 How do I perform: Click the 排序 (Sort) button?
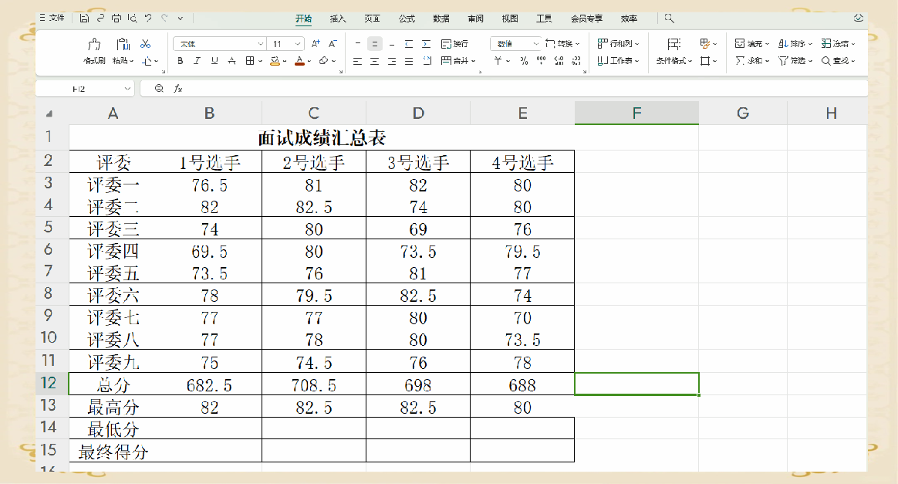[795, 43]
